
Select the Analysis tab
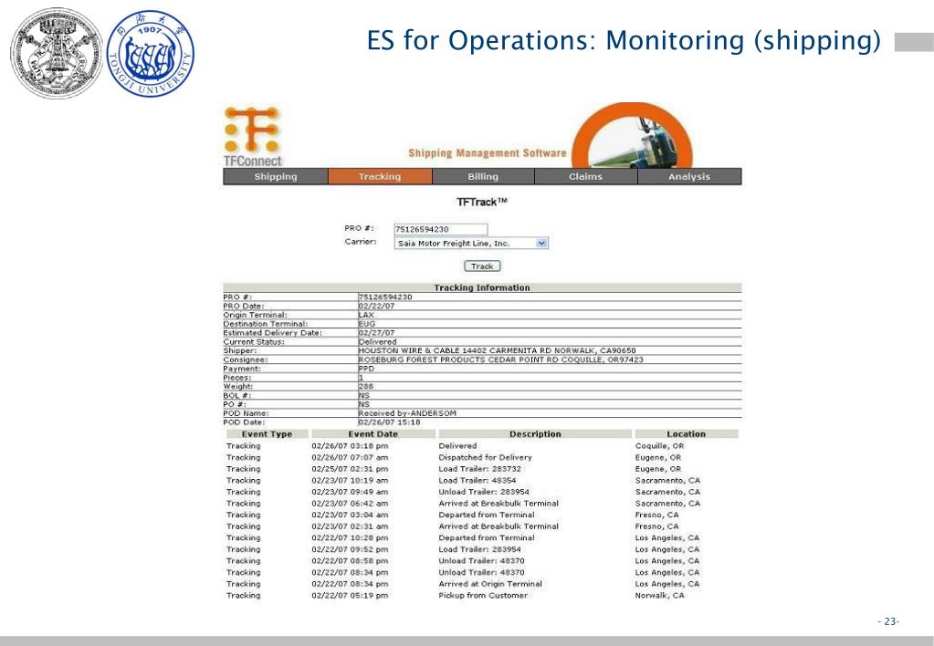[689, 176]
